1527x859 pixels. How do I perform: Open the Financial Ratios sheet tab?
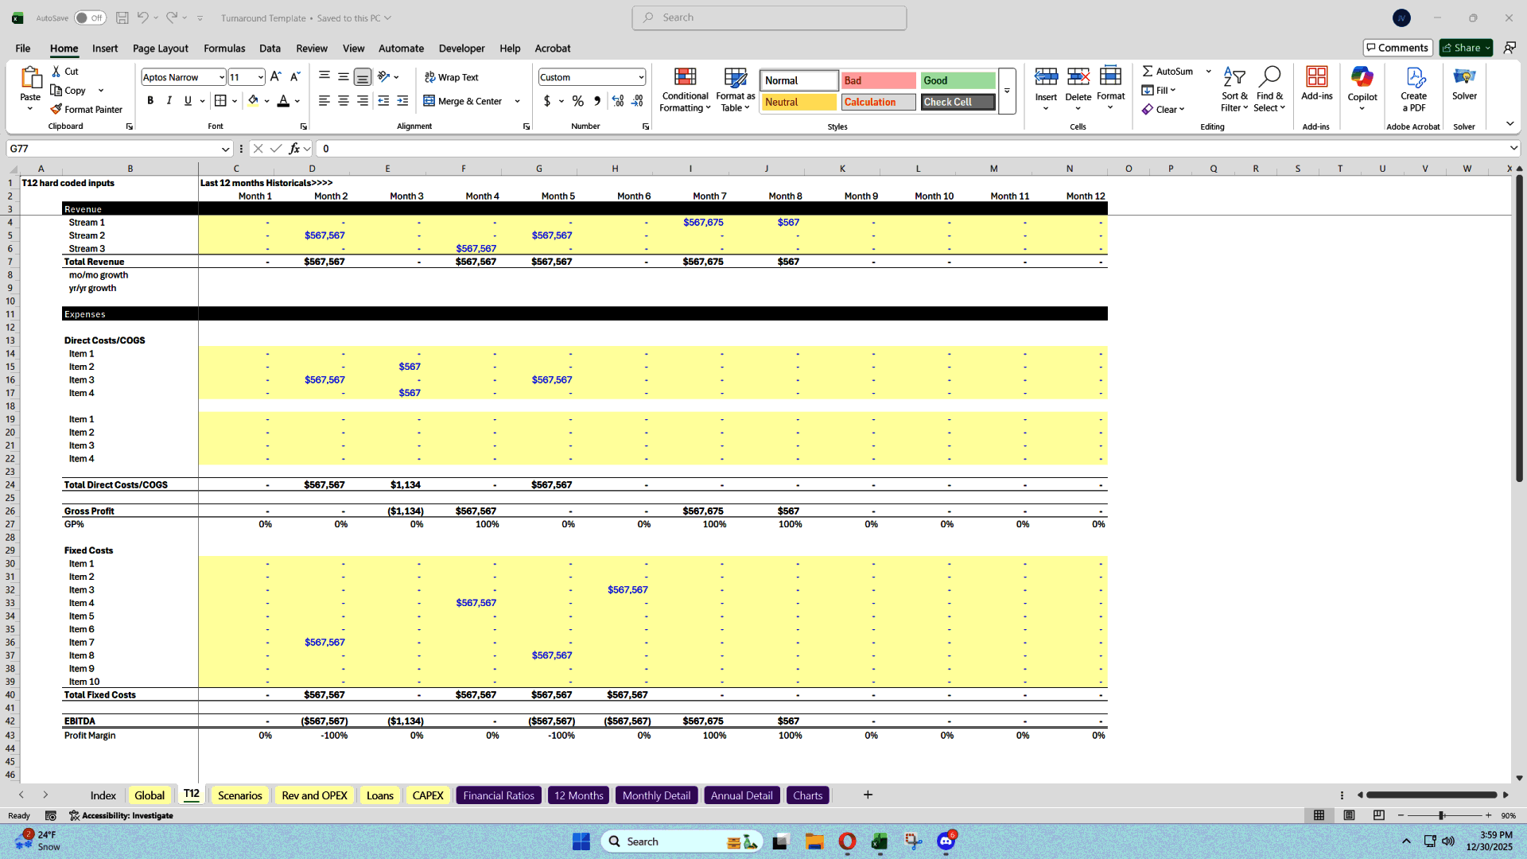coord(498,795)
